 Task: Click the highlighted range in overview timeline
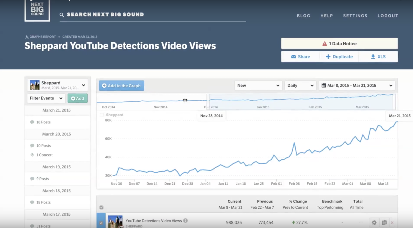(301, 102)
